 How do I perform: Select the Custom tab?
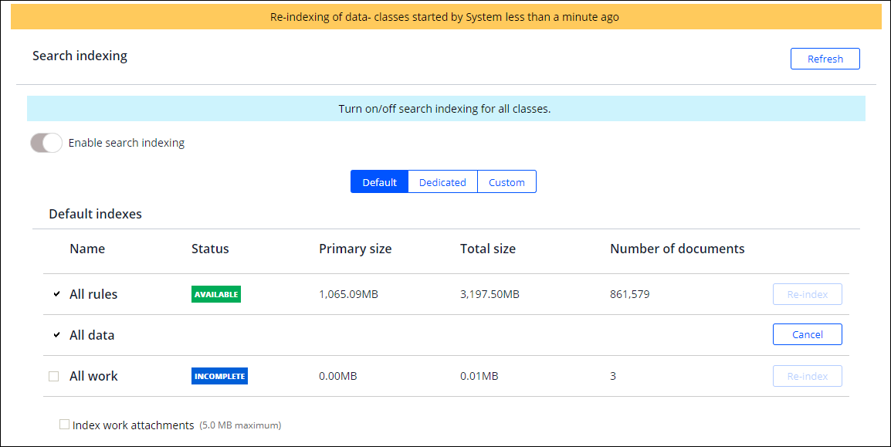[506, 182]
